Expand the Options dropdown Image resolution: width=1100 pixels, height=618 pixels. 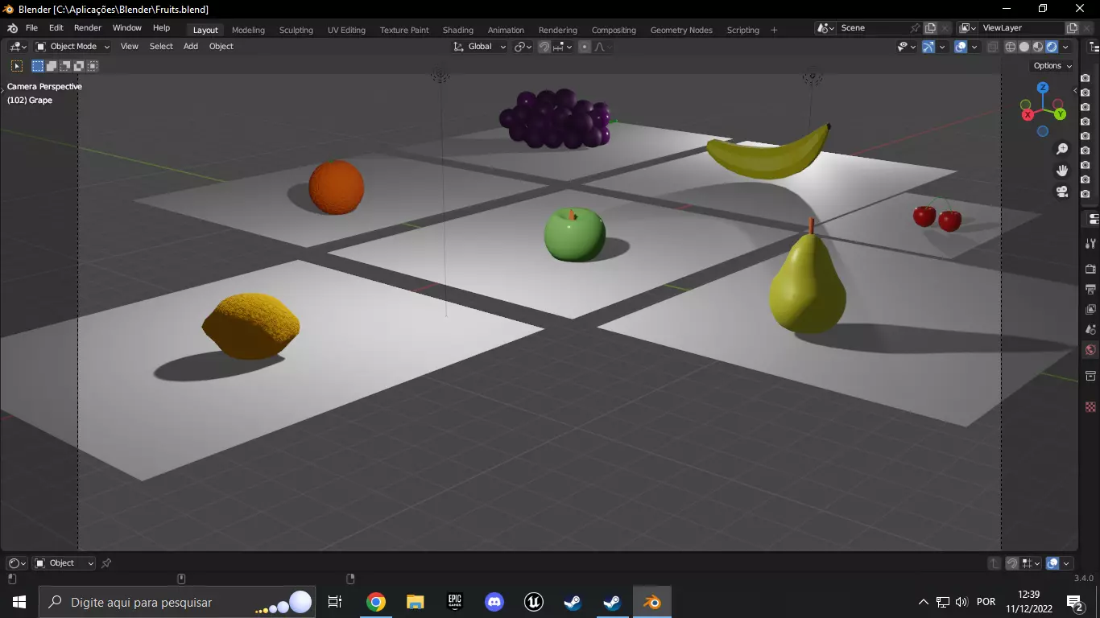[x=1052, y=66]
